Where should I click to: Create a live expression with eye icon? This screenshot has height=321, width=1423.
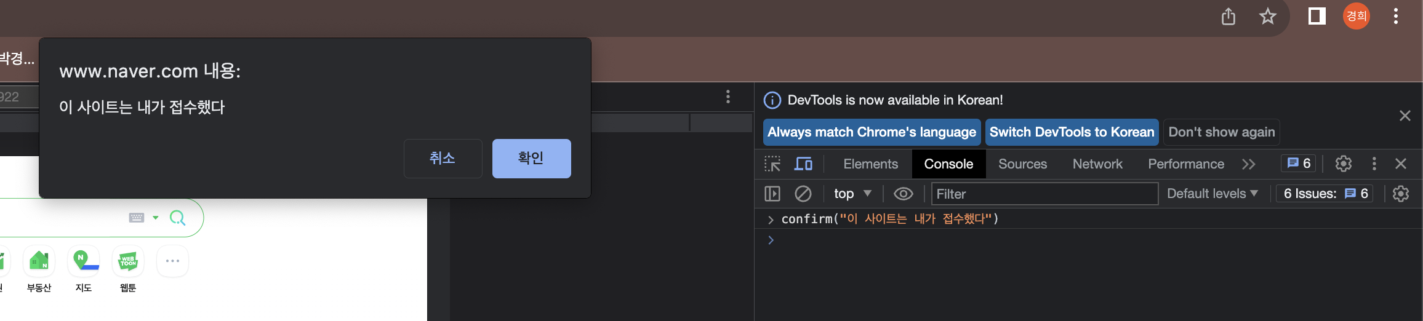(x=903, y=194)
